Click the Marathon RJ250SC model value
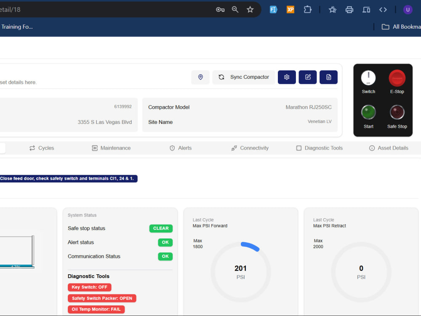 (x=309, y=107)
